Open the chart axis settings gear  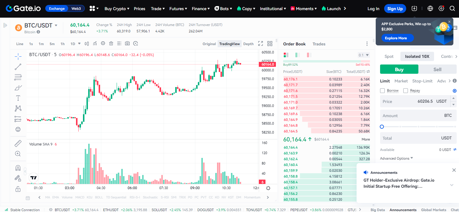pyautogui.click(x=268, y=188)
